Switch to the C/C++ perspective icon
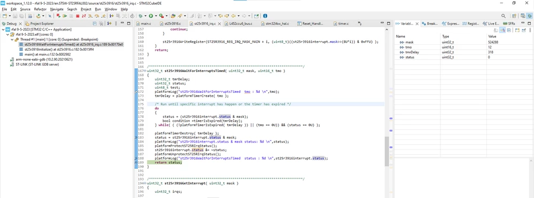The height and width of the screenshot is (198, 534). click(523, 15)
